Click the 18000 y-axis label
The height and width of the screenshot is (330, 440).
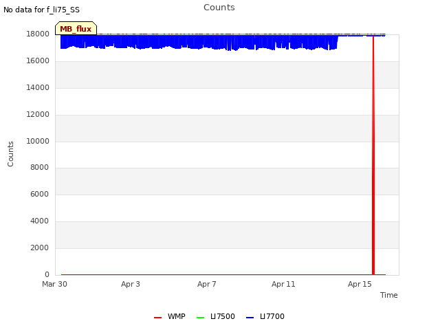(x=38, y=34)
